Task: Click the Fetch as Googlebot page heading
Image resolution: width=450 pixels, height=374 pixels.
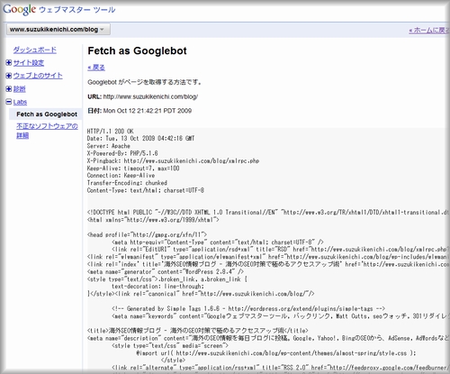Action: 137,50
